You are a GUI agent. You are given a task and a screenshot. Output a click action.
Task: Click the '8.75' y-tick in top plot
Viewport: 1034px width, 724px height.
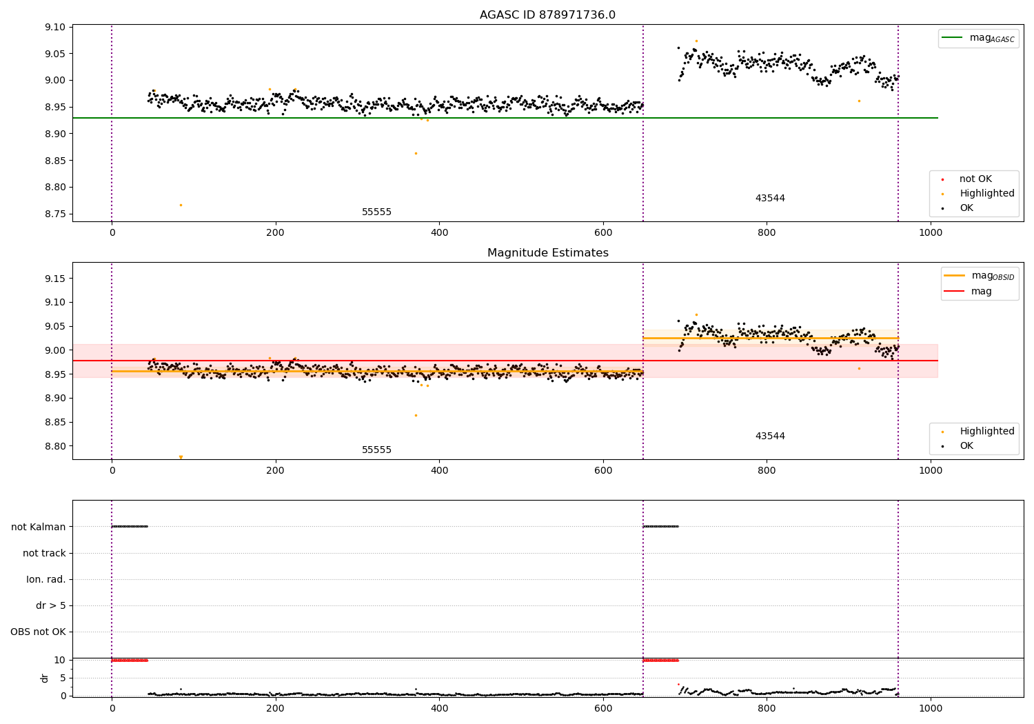55,214
